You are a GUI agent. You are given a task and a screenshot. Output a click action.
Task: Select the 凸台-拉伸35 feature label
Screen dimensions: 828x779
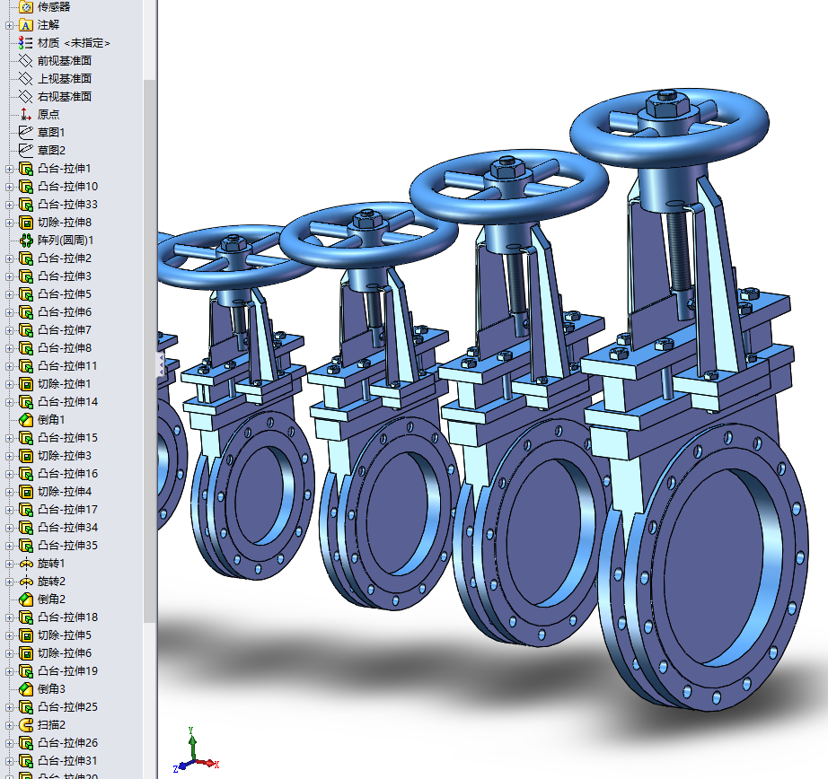coord(67,545)
